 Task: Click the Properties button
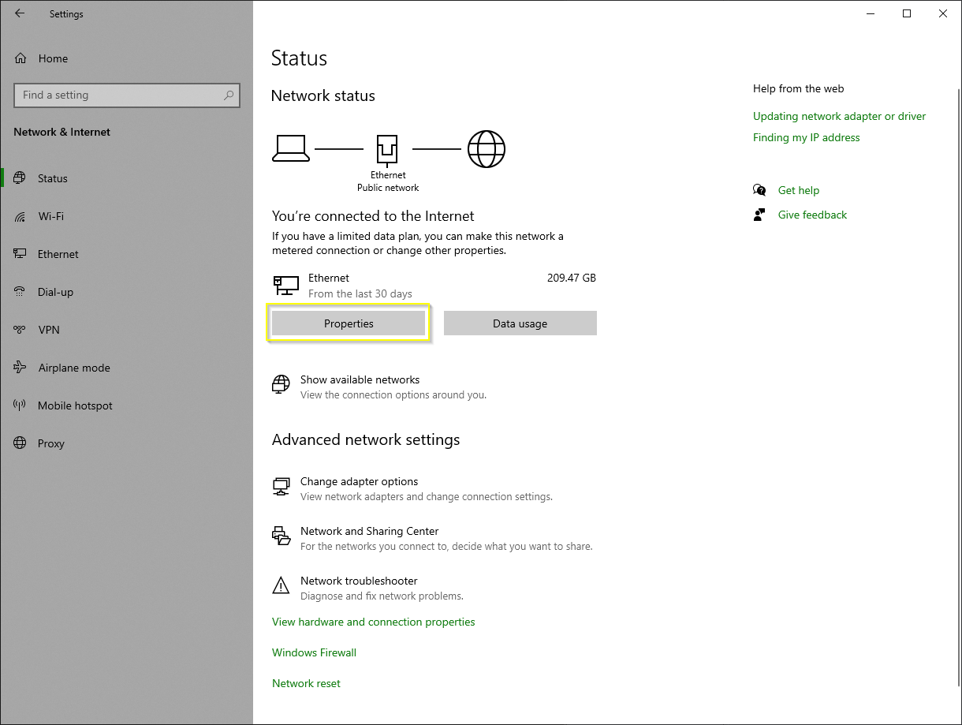[x=349, y=323]
